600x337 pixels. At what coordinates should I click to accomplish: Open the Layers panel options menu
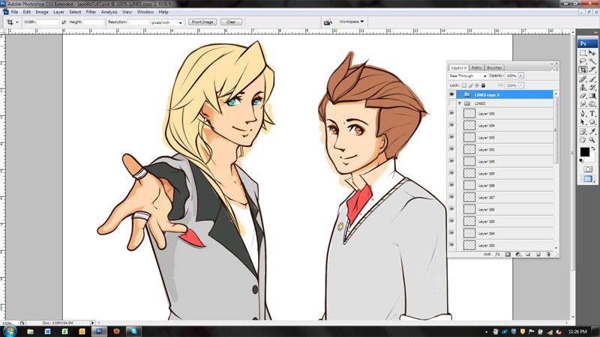tap(556, 70)
